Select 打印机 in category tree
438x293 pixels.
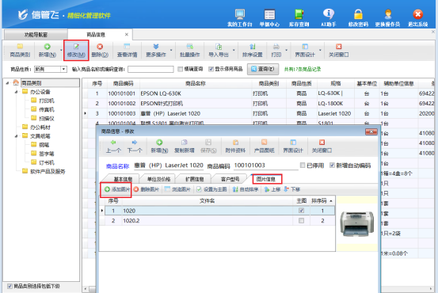click(46, 101)
